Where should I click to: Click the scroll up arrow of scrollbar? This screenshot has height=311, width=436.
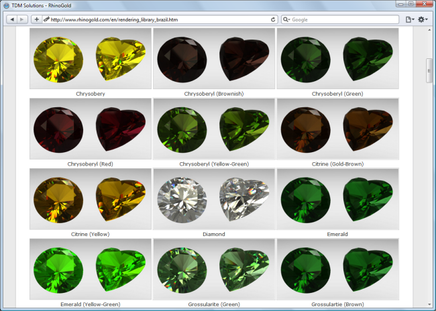tap(429, 29)
